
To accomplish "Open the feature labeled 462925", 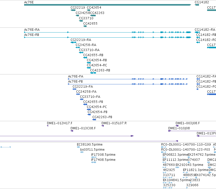I will coord(165,172).
